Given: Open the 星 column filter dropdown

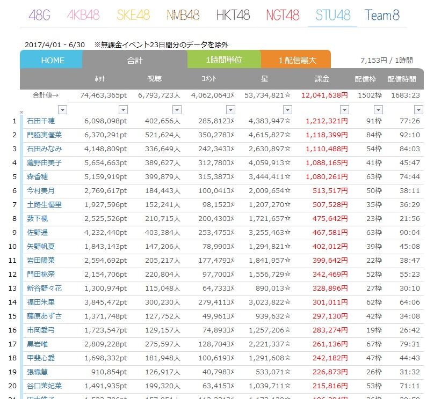Looking at the screenshot, I should [287, 110].
